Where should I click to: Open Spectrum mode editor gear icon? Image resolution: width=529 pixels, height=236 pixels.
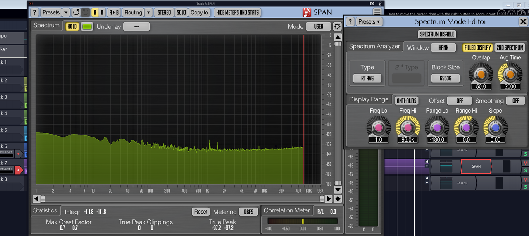pyautogui.click(x=338, y=26)
